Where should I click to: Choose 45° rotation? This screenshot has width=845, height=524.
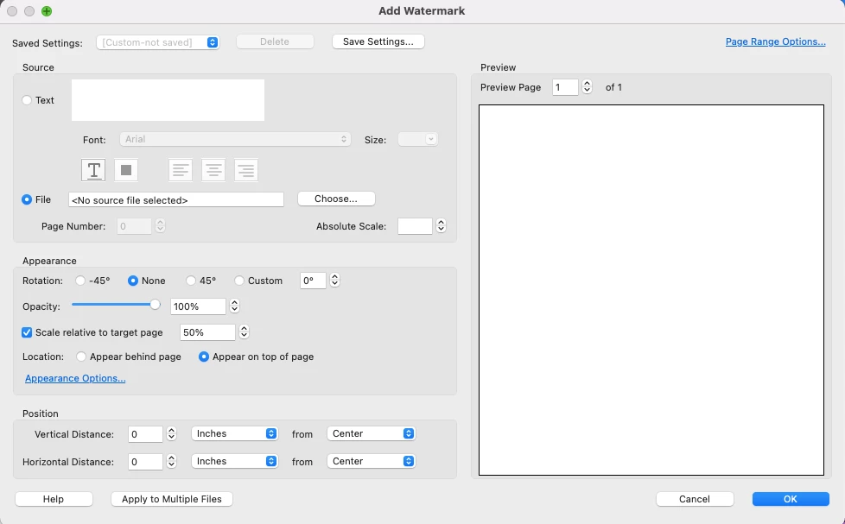191,281
